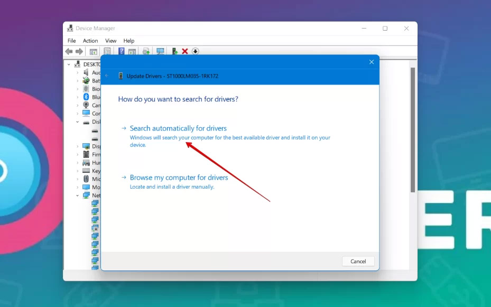Minimize the Device Manager window

(x=364, y=29)
